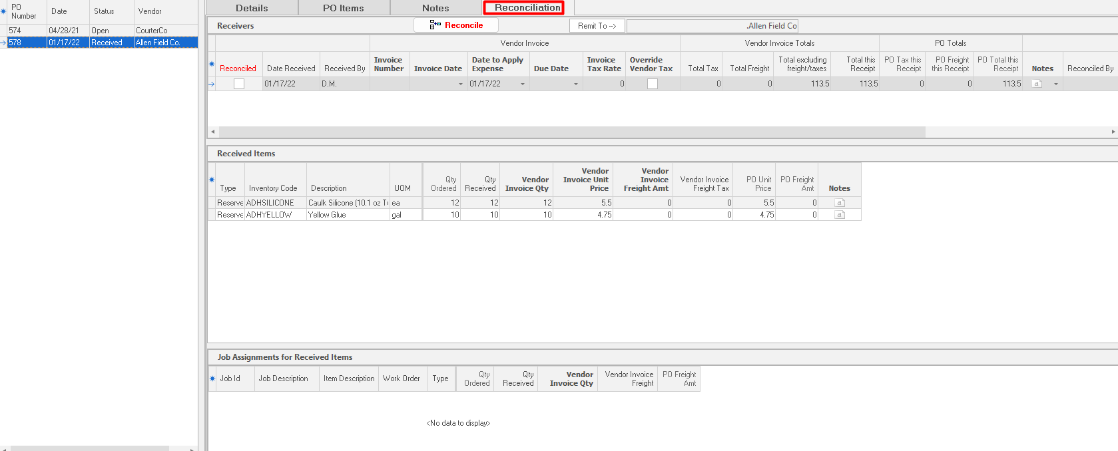Check the Reconciled checkbox for 01/17/22 receipt
Screen dimensions: 1118x451
[239, 84]
